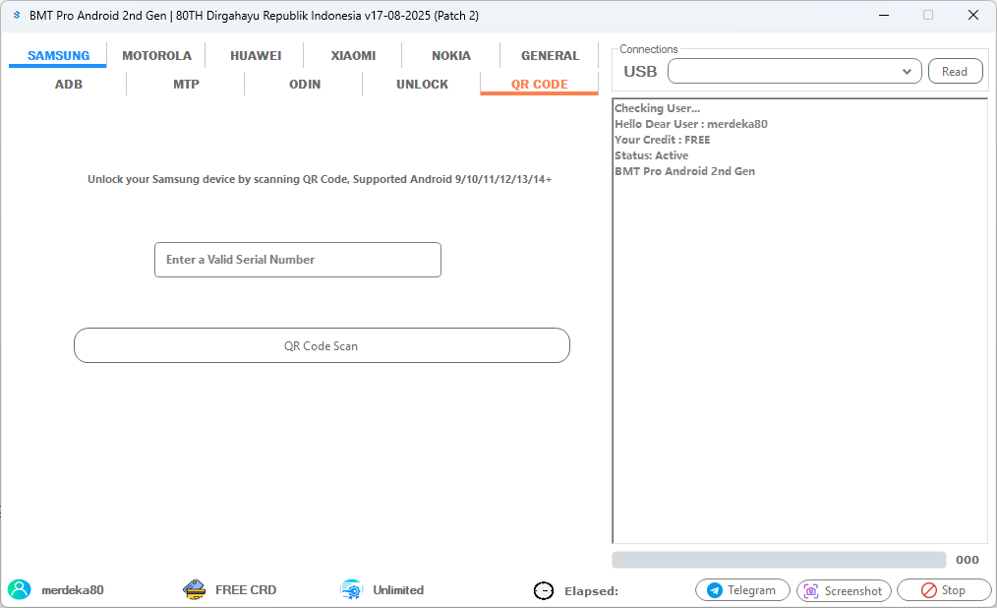
Task: Click the Screenshot camera icon
Action: click(x=810, y=590)
